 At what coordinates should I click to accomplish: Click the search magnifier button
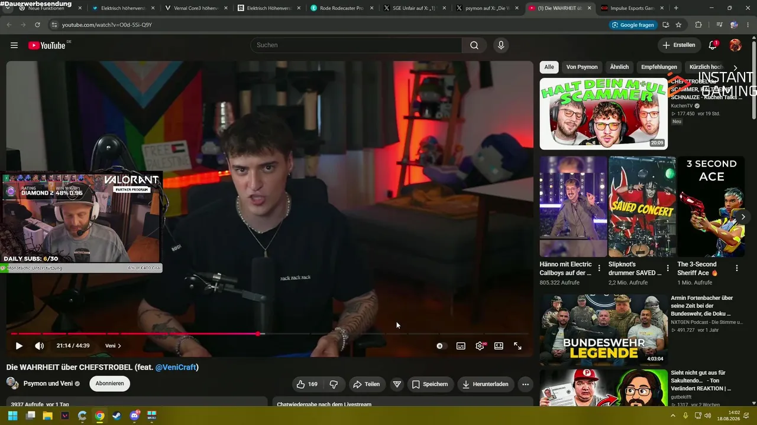[474, 45]
